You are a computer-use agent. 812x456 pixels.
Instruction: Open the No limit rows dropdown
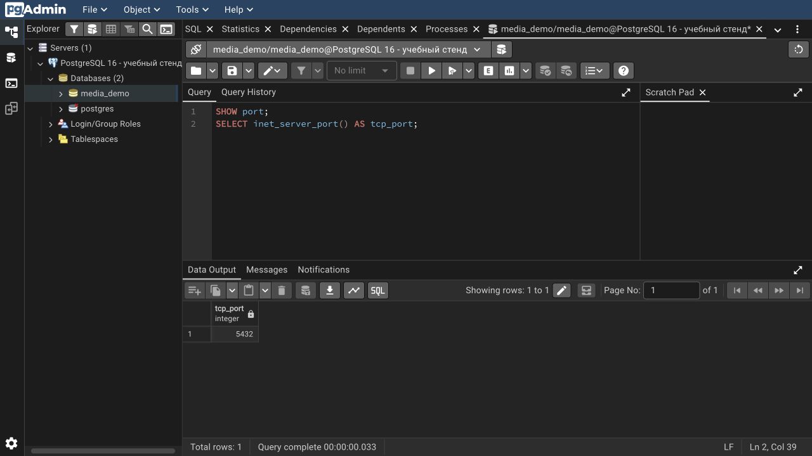(x=362, y=71)
